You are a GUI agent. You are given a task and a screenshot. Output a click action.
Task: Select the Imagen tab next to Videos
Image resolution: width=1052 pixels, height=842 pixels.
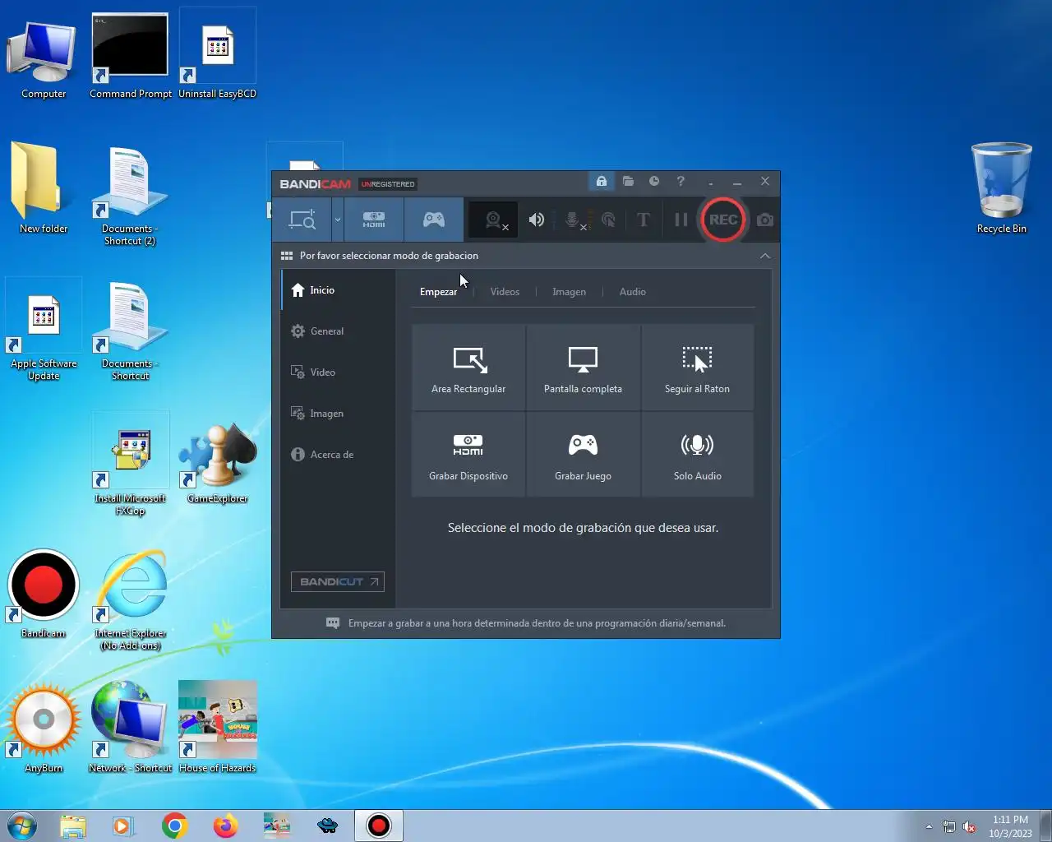(x=569, y=292)
